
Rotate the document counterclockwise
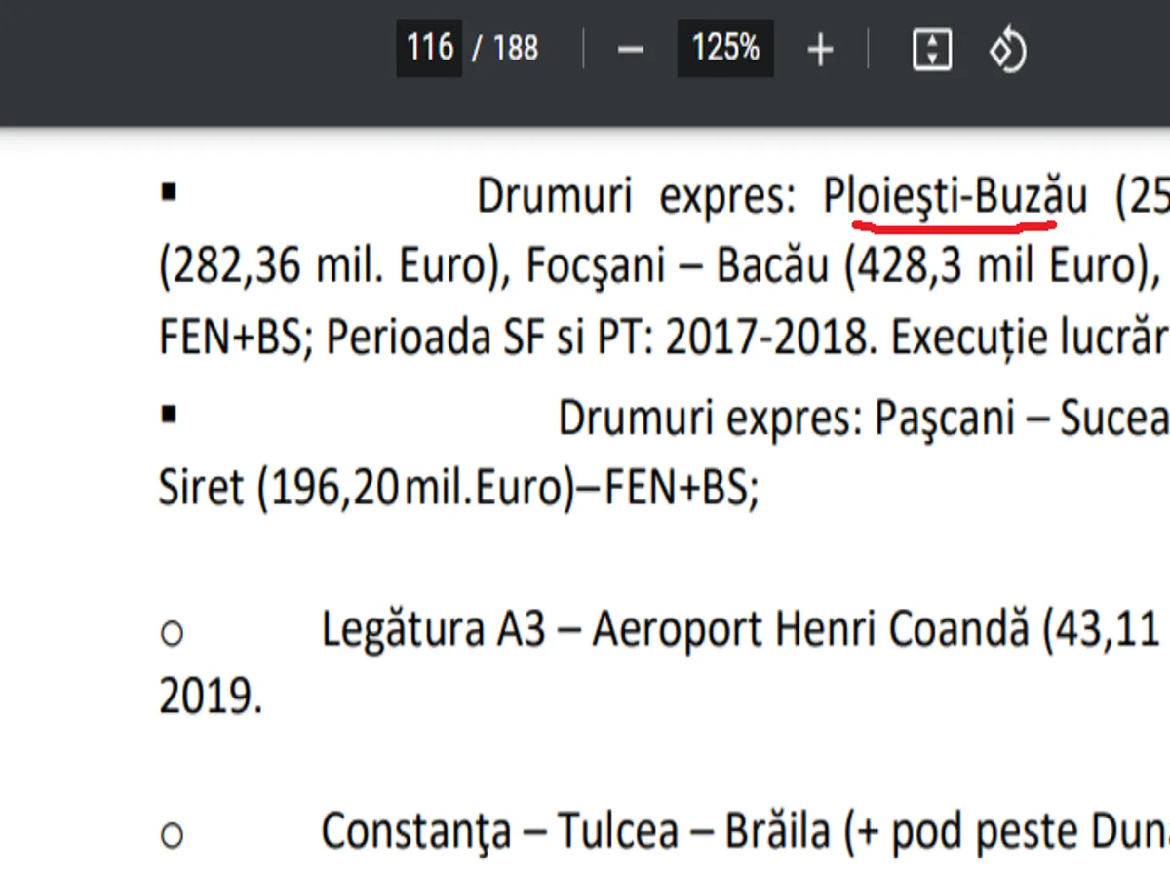click(1007, 49)
